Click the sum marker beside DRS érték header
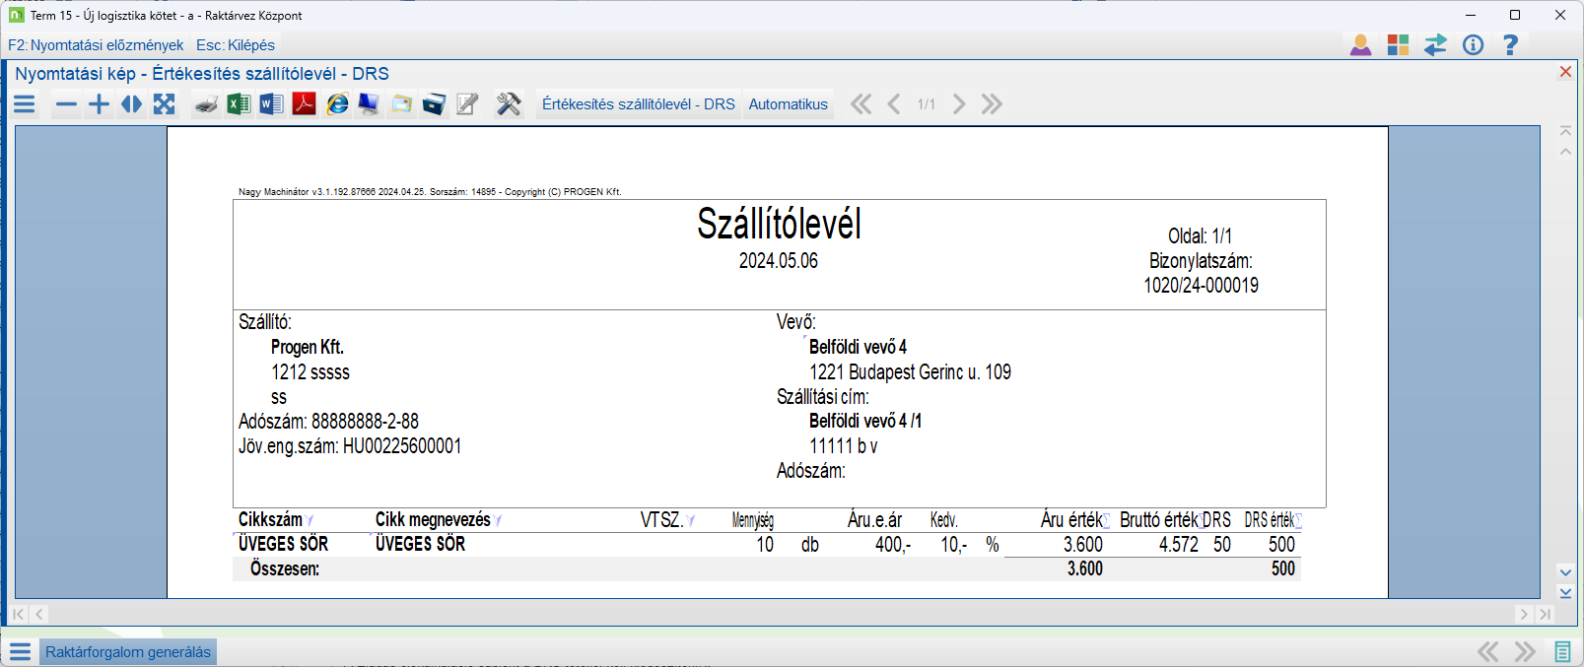The image size is (1584, 667). point(1298,520)
